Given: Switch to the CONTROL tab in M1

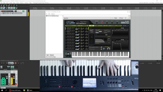Looking at the screenshot, I should [114, 26].
